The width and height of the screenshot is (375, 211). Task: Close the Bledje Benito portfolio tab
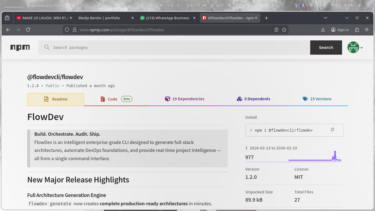click(133, 18)
